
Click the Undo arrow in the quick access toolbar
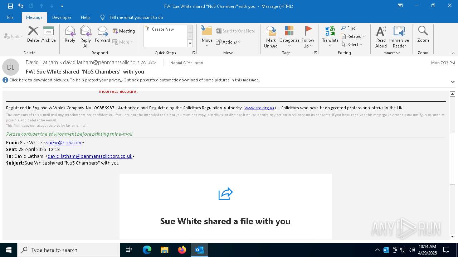click(21, 6)
